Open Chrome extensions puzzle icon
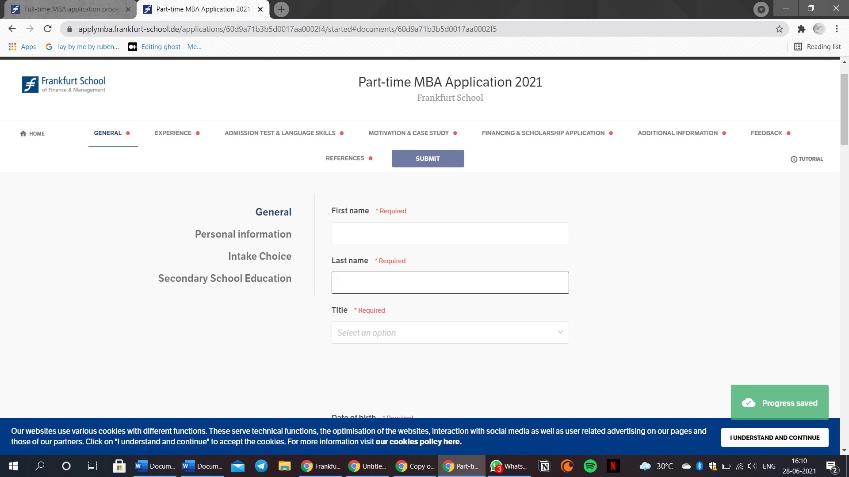The image size is (849, 477). [x=801, y=29]
